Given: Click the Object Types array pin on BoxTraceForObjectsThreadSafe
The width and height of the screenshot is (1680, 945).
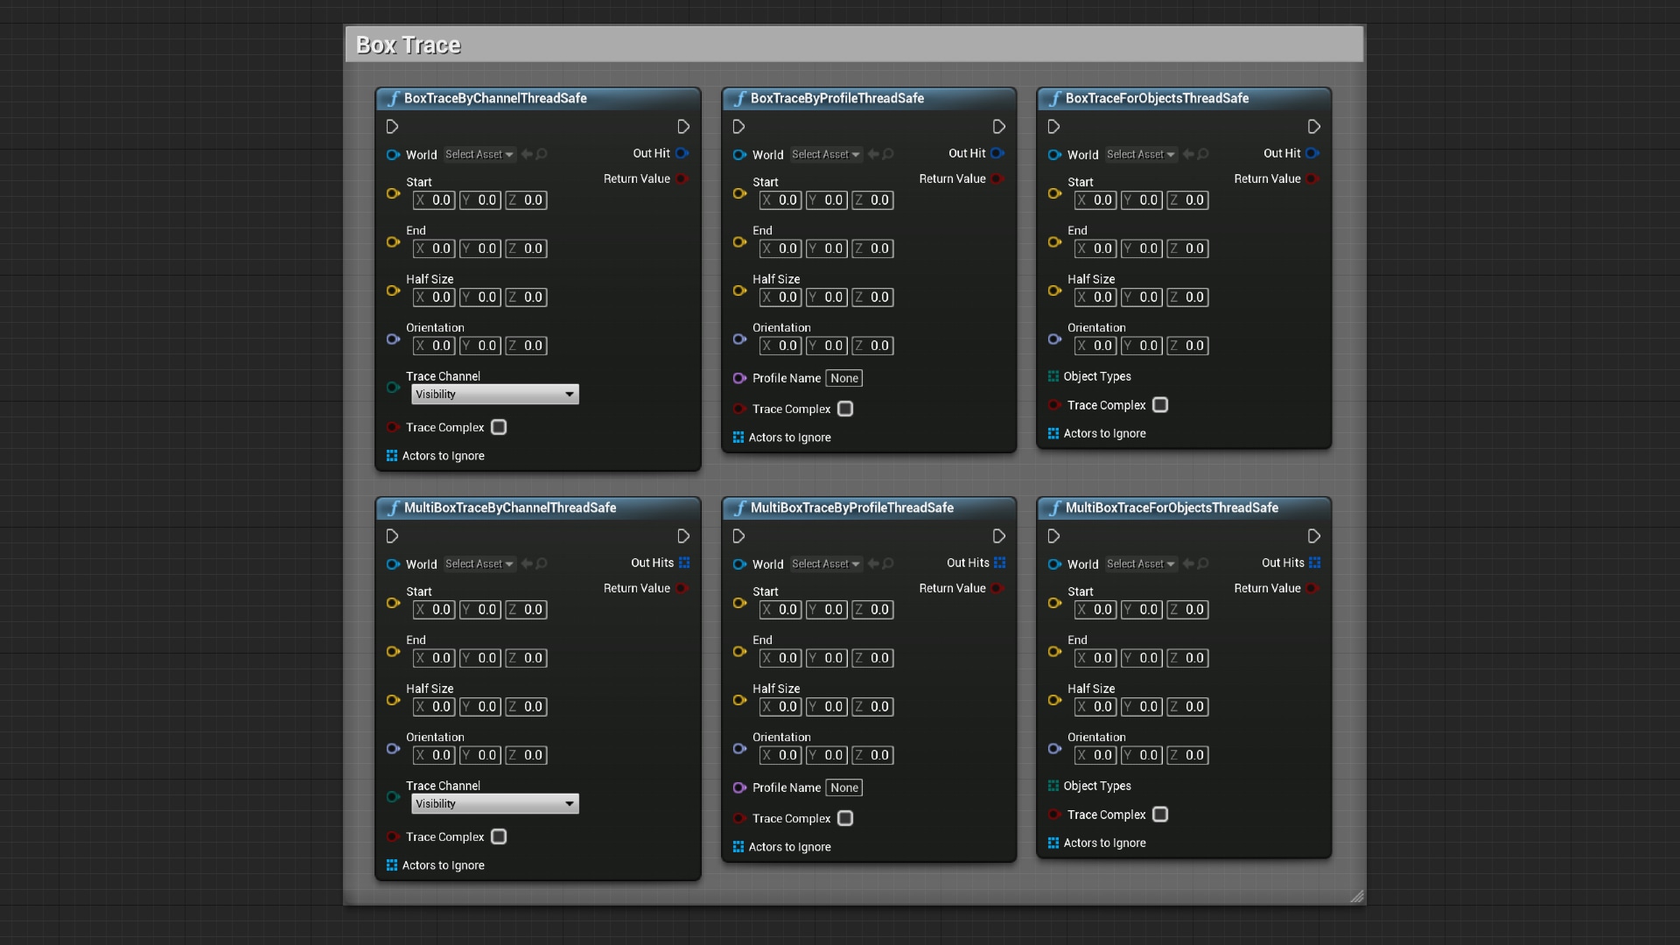Looking at the screenshot, I should [1052, 376].
